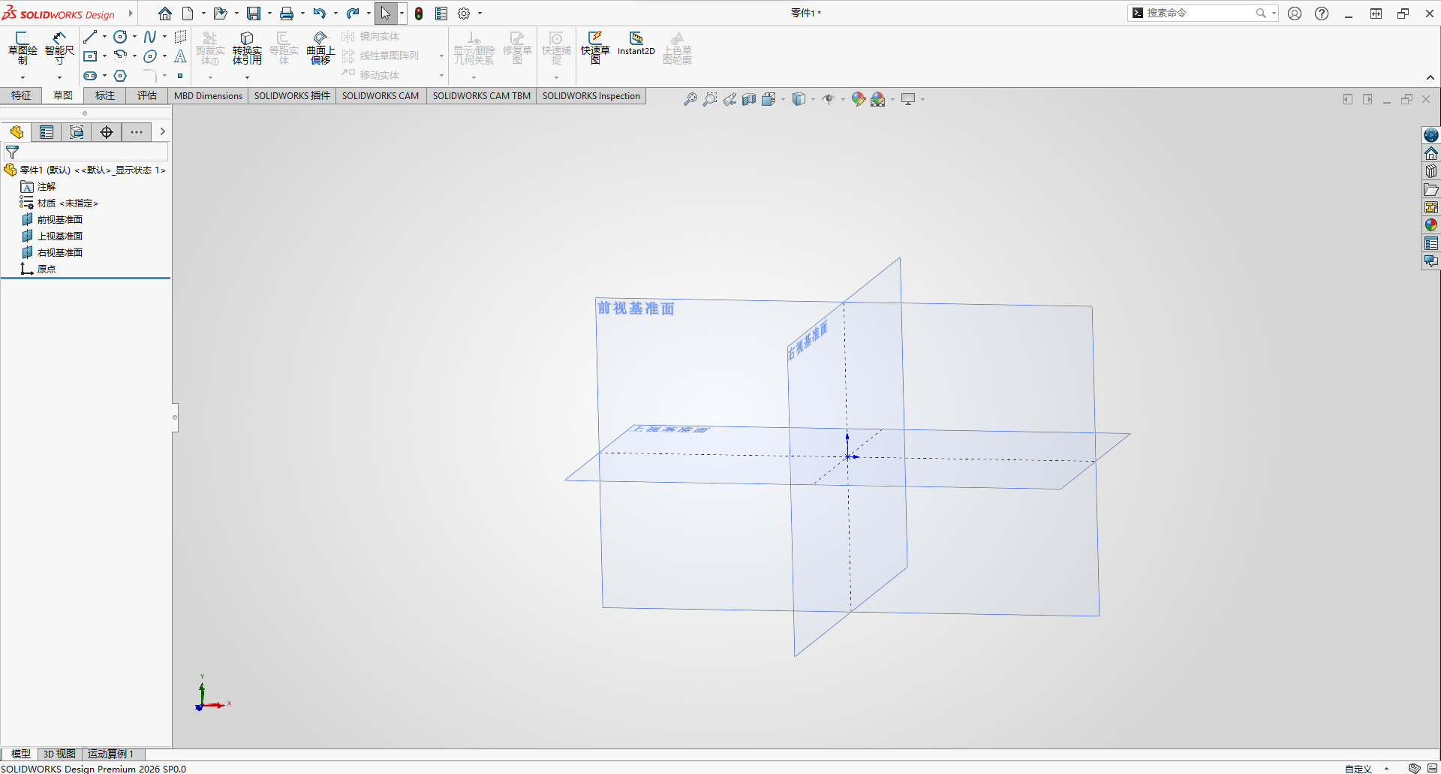Open Appearances color ball in the task pane

pos(1431,224)
